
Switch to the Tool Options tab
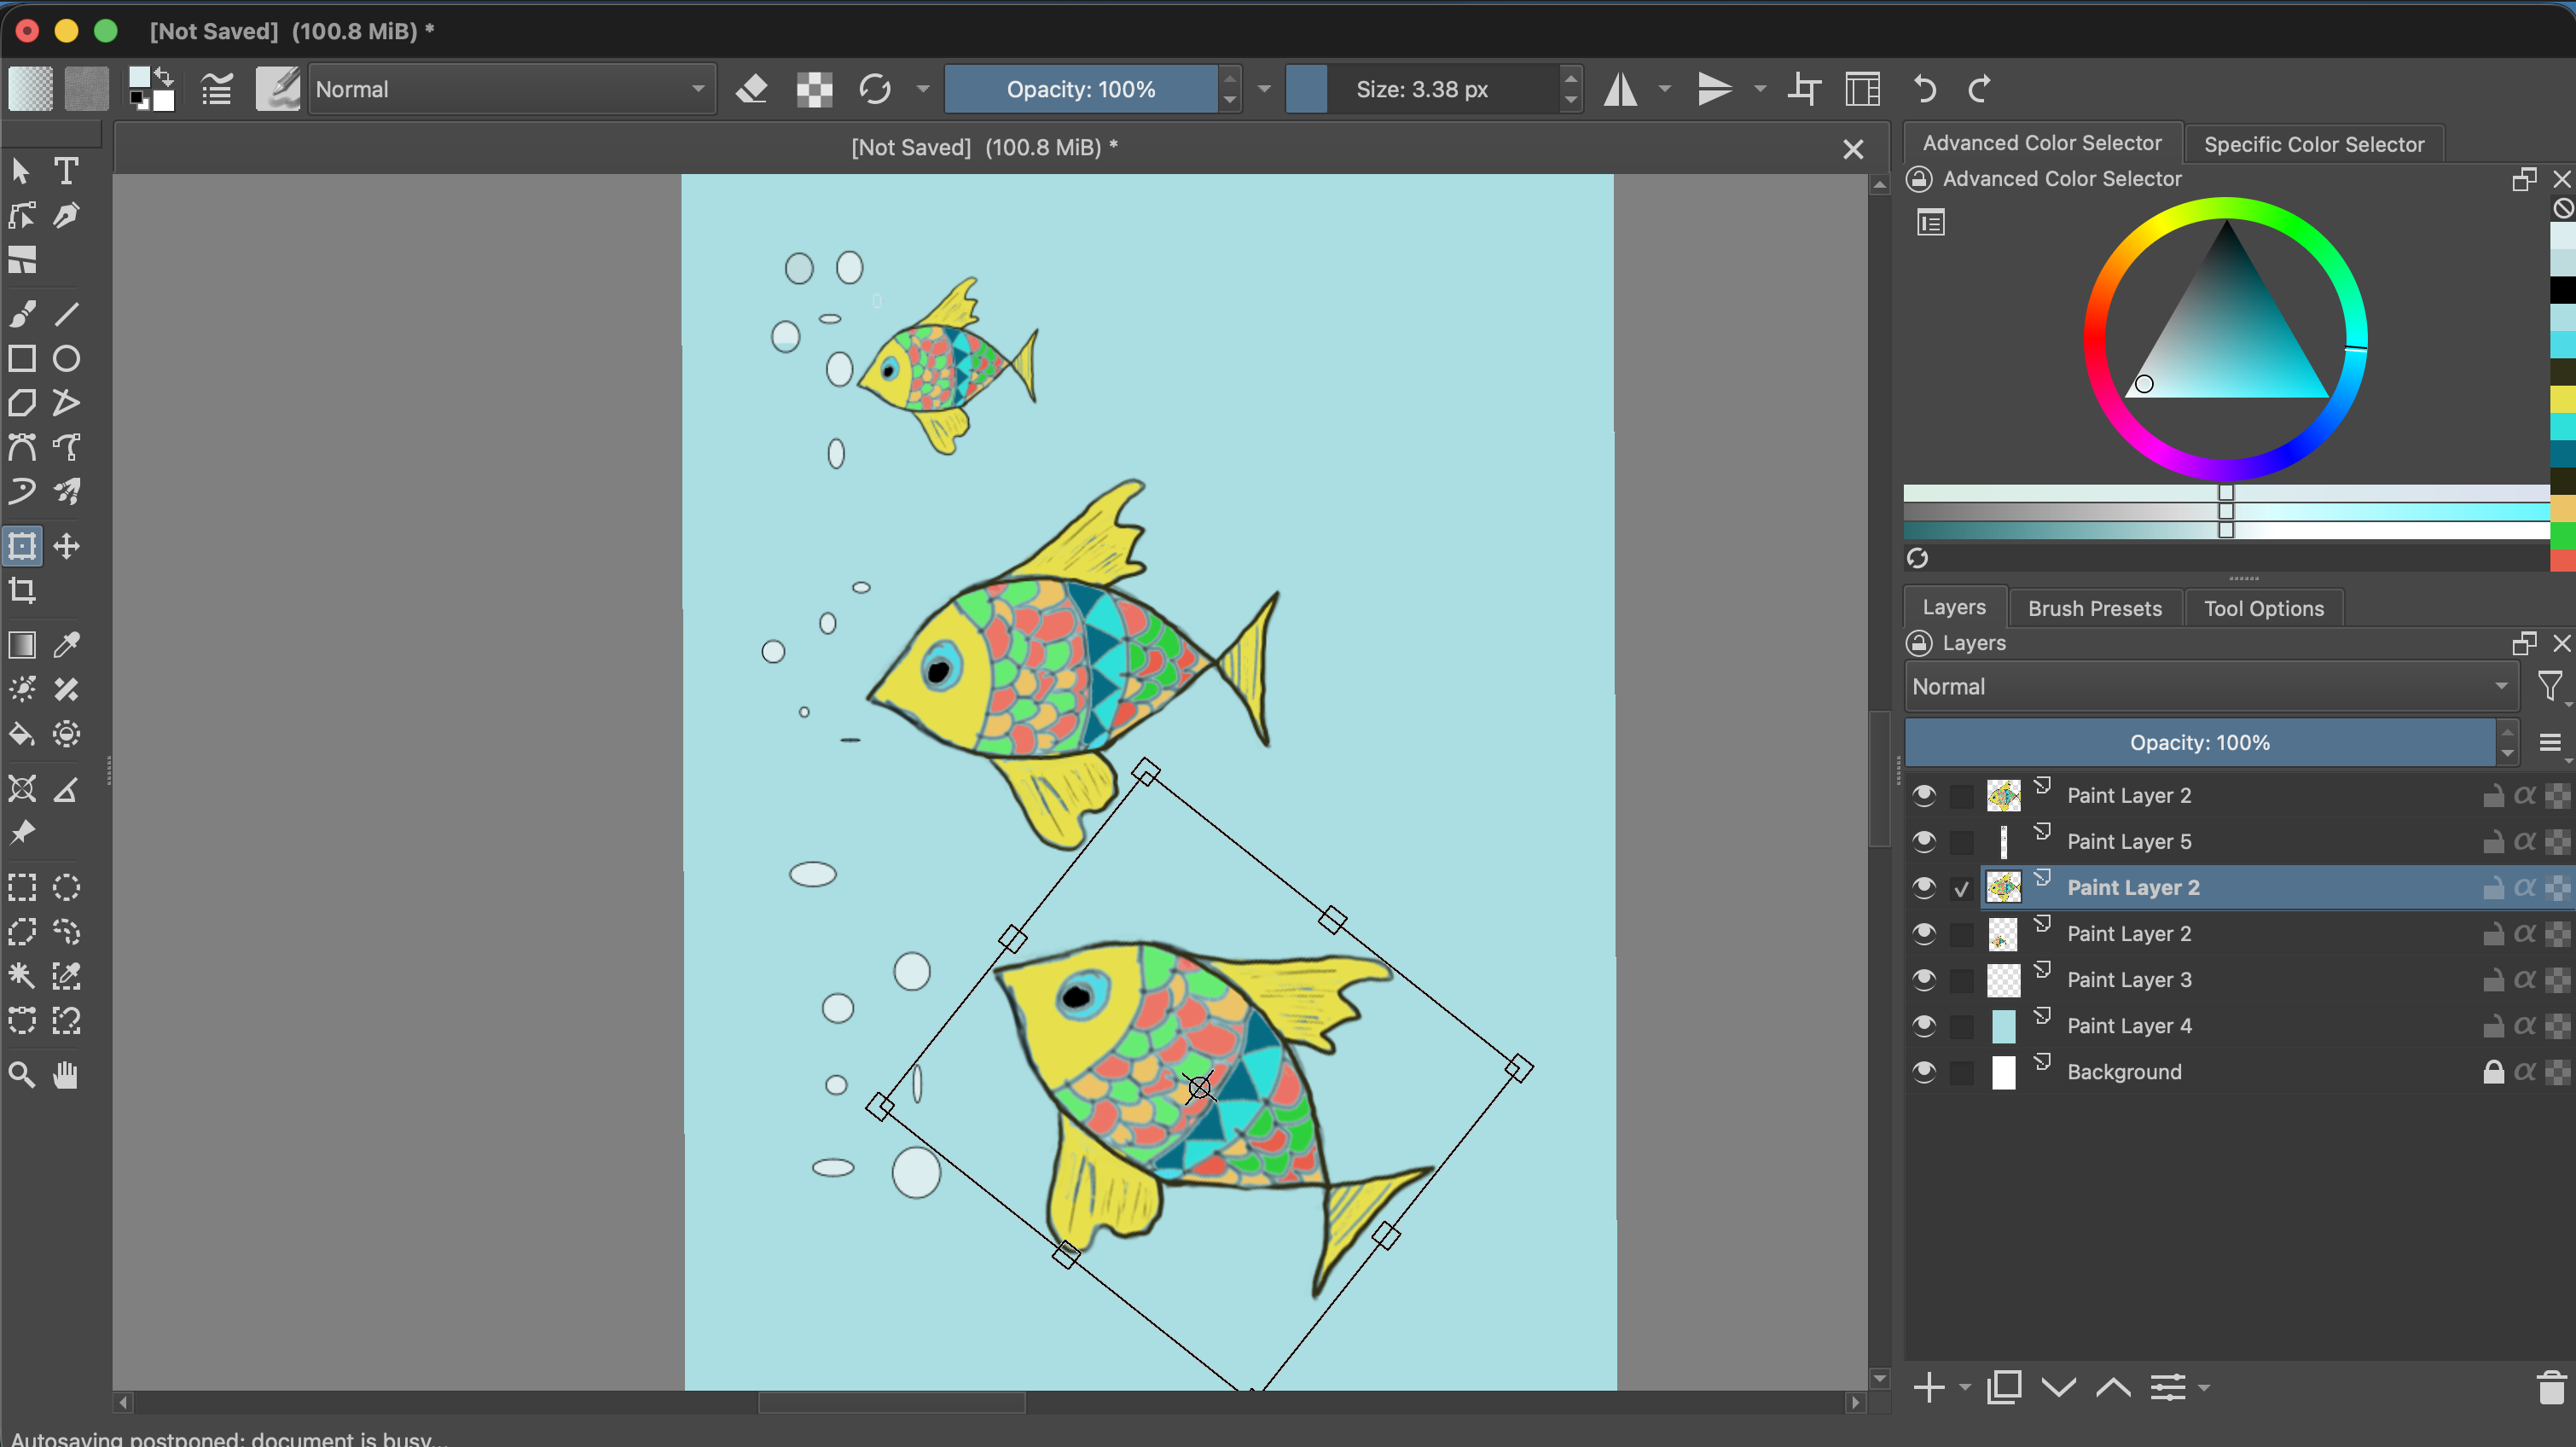(x=2263, y=608)
